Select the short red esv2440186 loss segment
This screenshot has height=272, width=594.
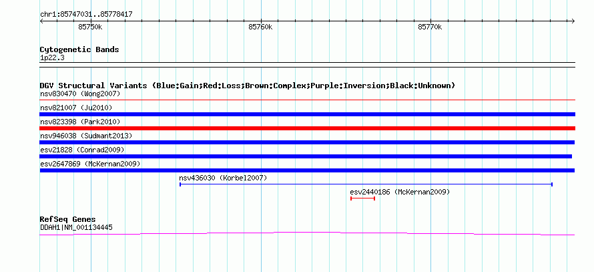point(362,198)
